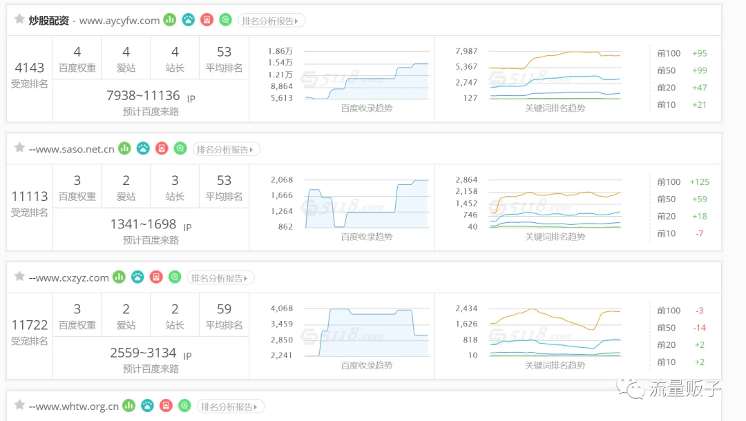This screenshot has width=746, height=421.
Task: Click 关键词排名趋势 chart for www.aycyfw.com
Action: pos(555,75)
